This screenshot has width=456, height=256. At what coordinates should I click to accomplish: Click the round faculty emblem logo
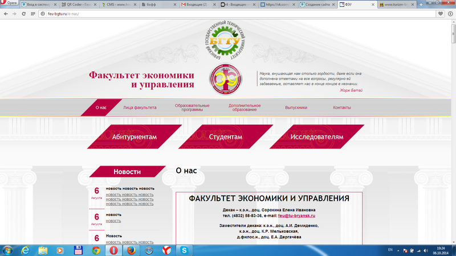click(226, 79)
